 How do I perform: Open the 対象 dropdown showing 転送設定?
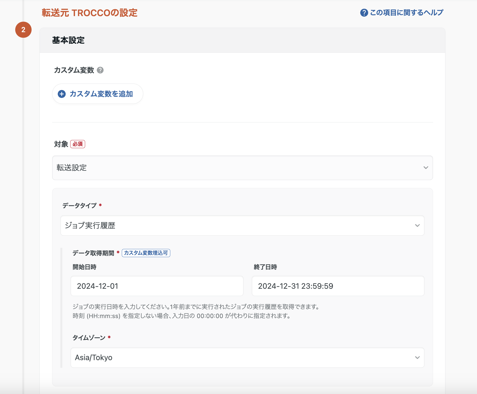[x=242, y=168]
